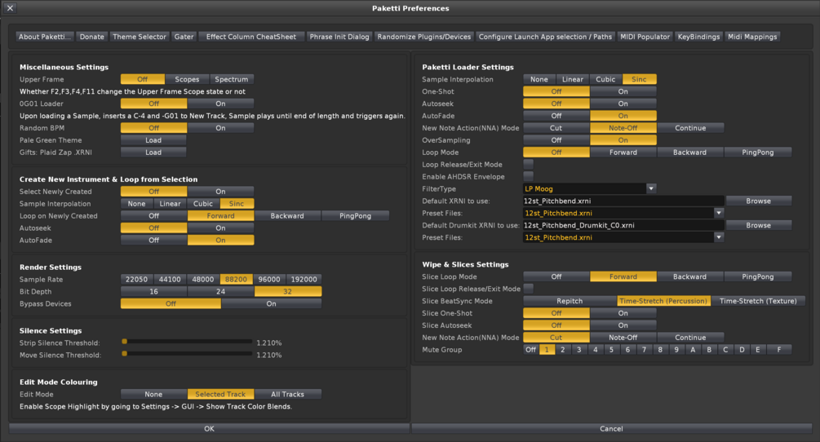Set create-new Sample Interpolation to Linear
The height and width of the screenshot is (442, 820).
(170, 204)
